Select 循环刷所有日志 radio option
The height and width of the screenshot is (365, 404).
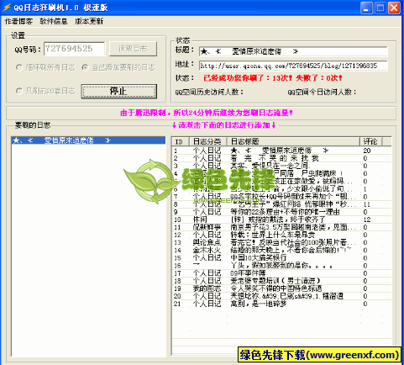(46, 67)
